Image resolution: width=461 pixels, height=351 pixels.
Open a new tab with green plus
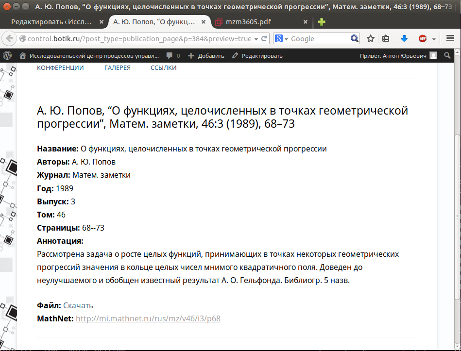pos(322,22)
